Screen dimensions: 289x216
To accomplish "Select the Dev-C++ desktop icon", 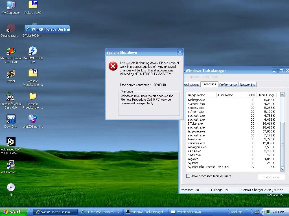I will click(x=11, y=119).
